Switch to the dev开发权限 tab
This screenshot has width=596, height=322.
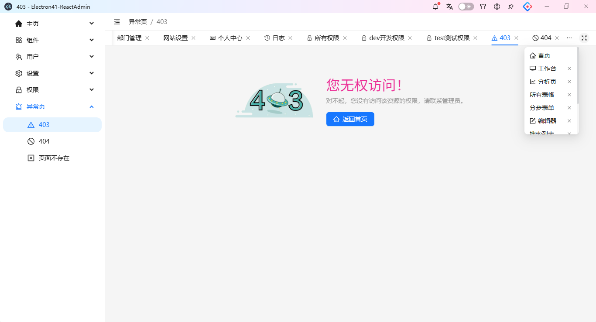(383, 38)
